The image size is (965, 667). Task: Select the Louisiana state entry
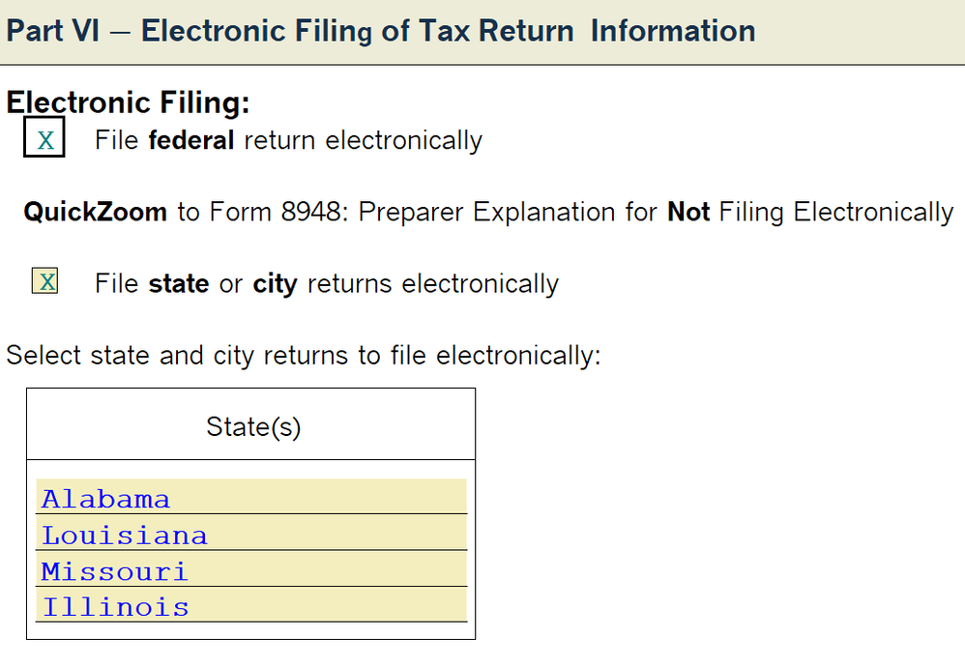(250, 535)
